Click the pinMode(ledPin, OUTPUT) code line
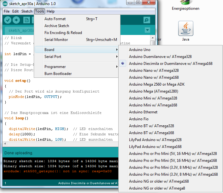Image resolution: width=223 pixels, height=193 pixels. coord(35,97)
